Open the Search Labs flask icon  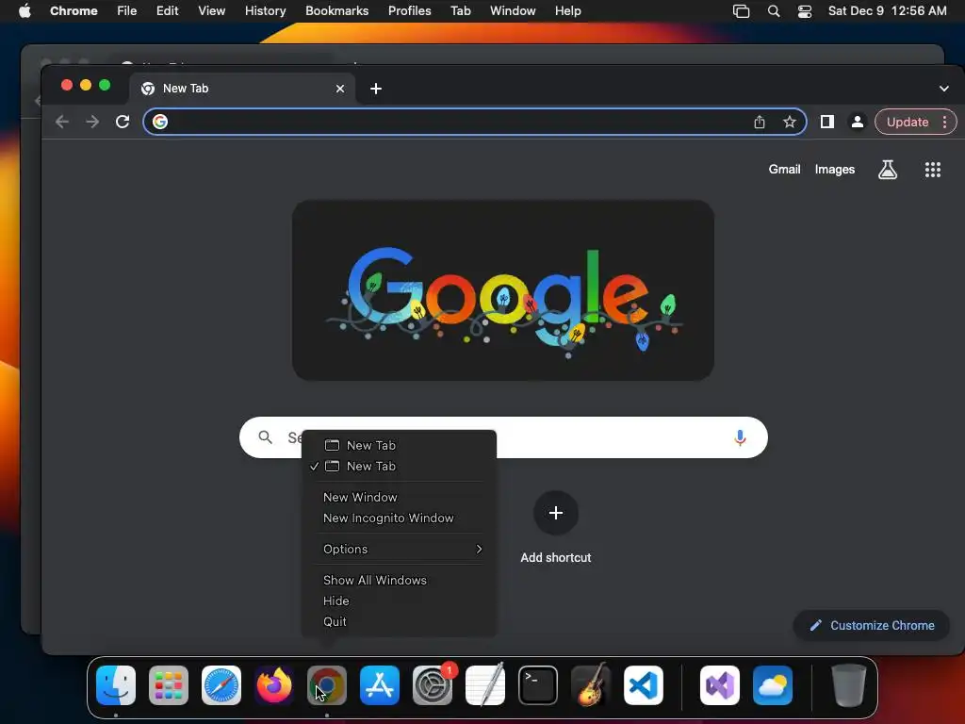pos(888,170)
